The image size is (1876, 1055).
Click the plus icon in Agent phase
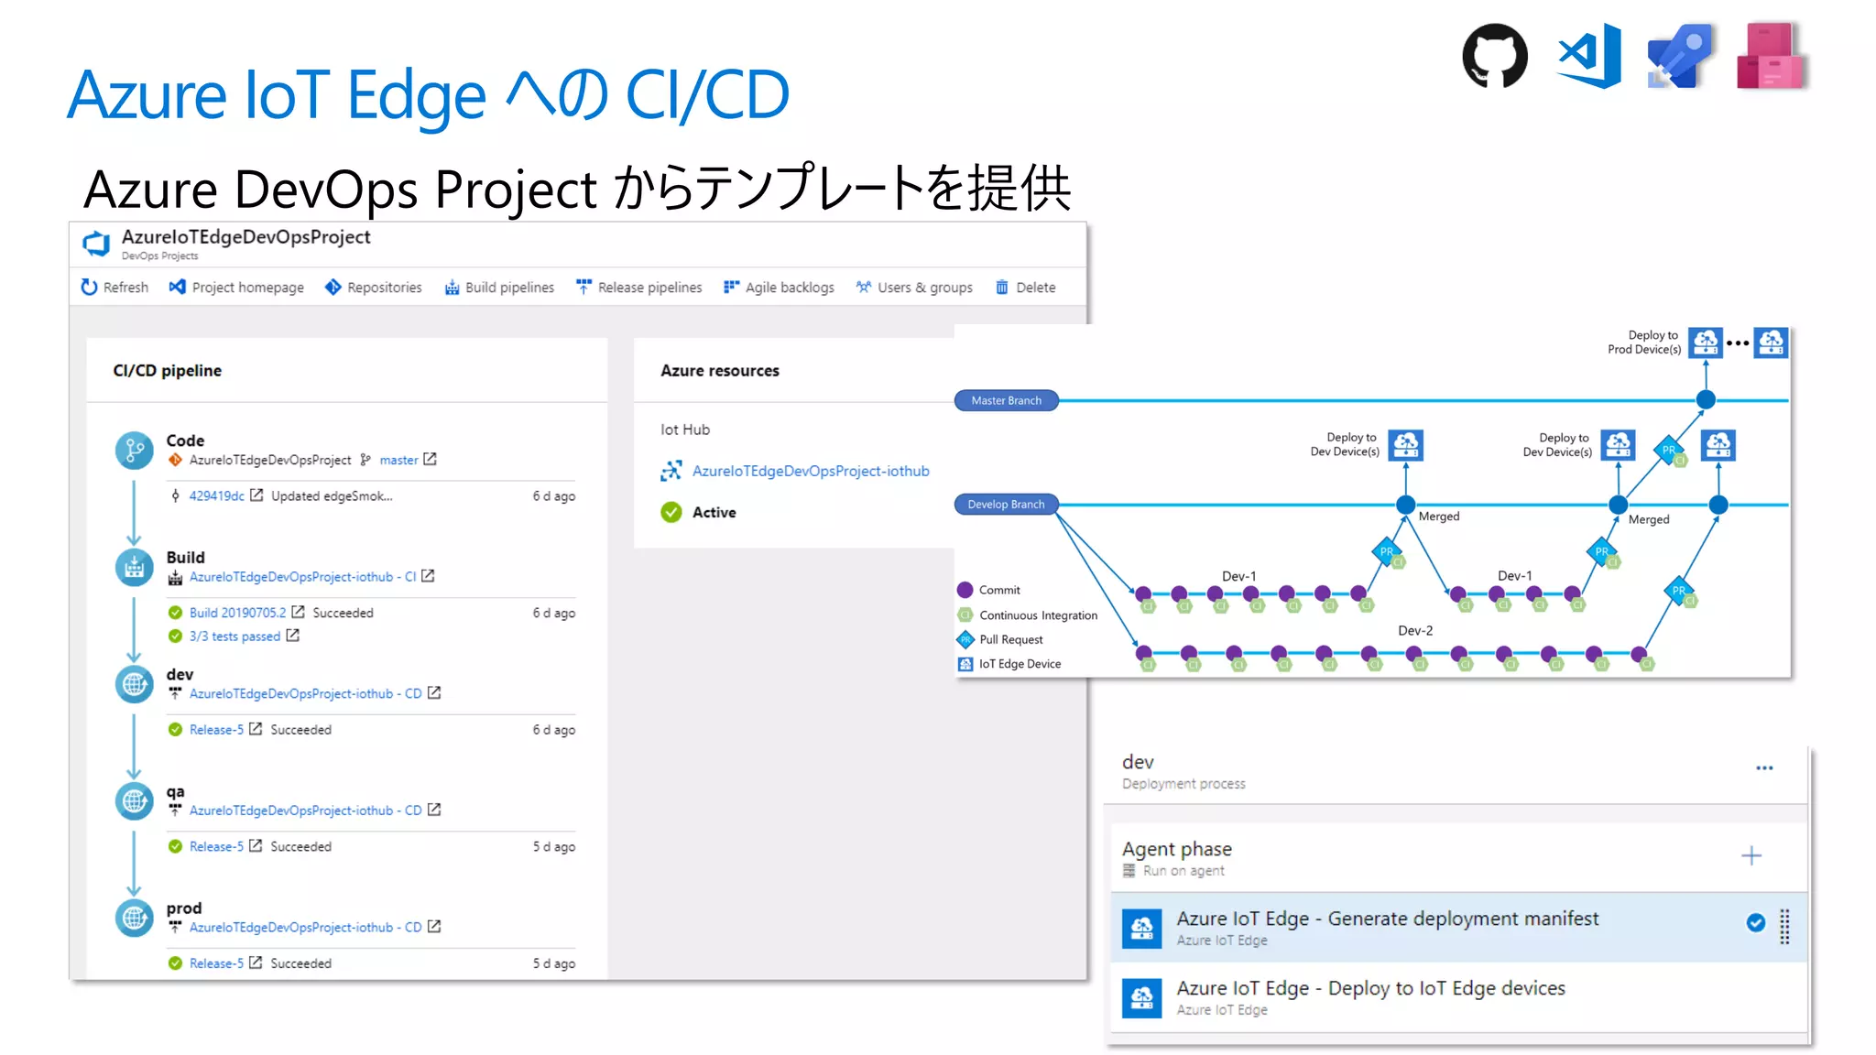1751,856
